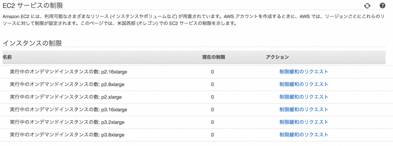Request limit increase for p2.16xlarge
Image resolution: width=393 pixels, height=146 pixels.
click(304, 72)
